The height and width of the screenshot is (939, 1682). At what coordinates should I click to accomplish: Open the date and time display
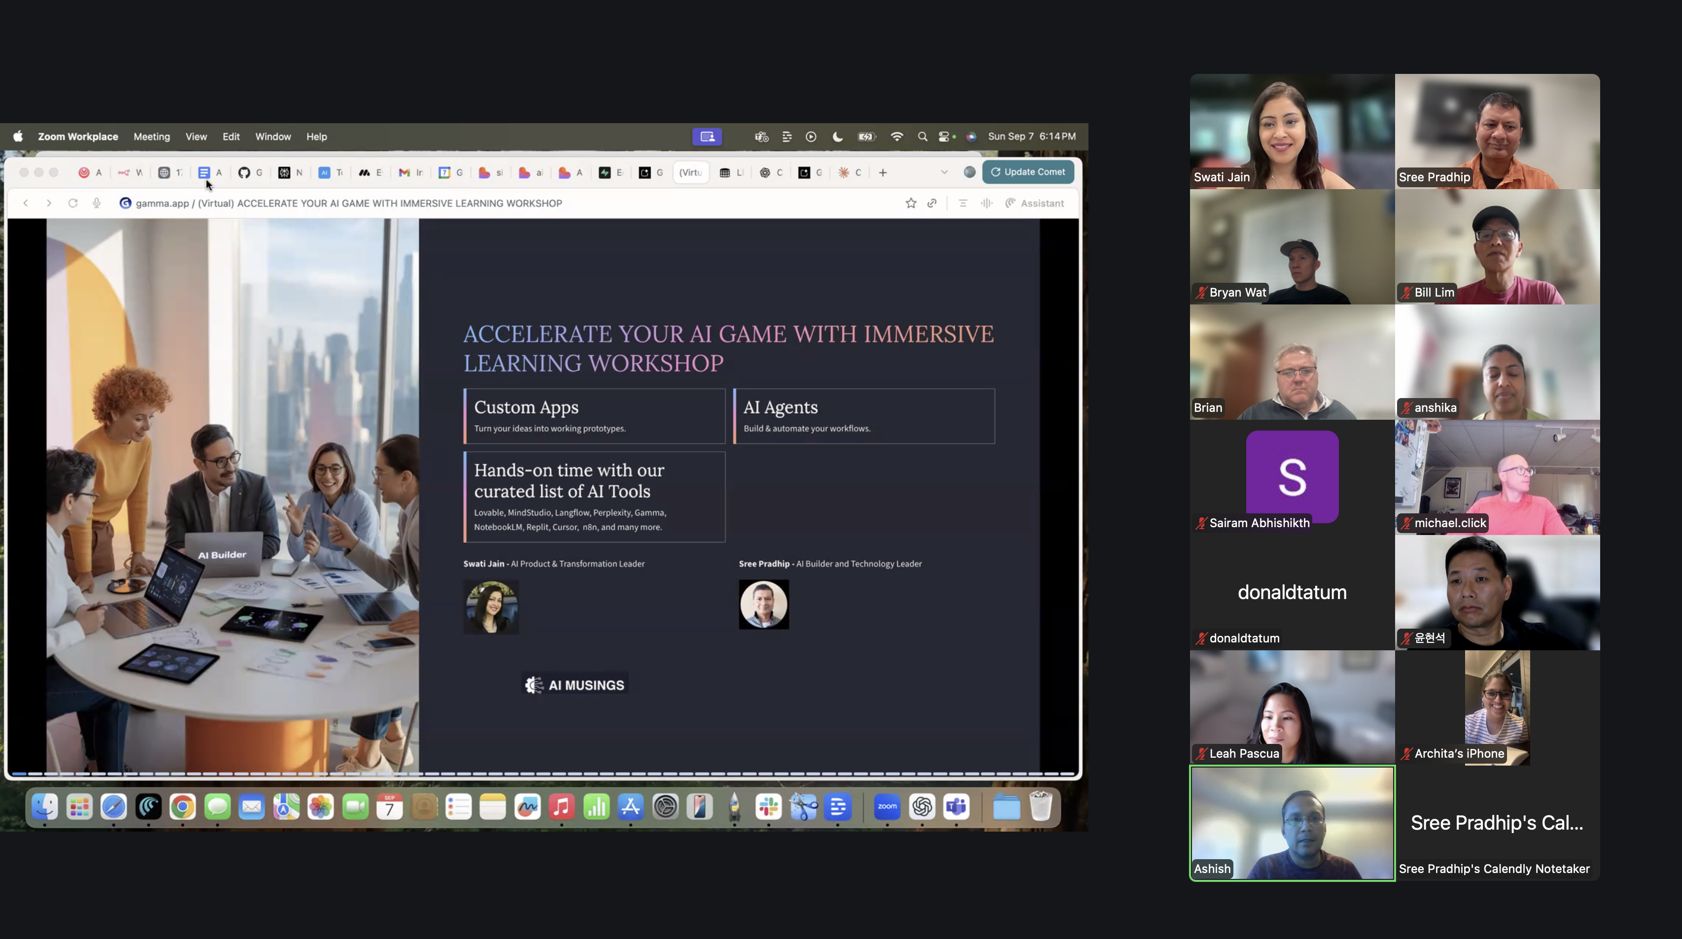click(1032, 136)
